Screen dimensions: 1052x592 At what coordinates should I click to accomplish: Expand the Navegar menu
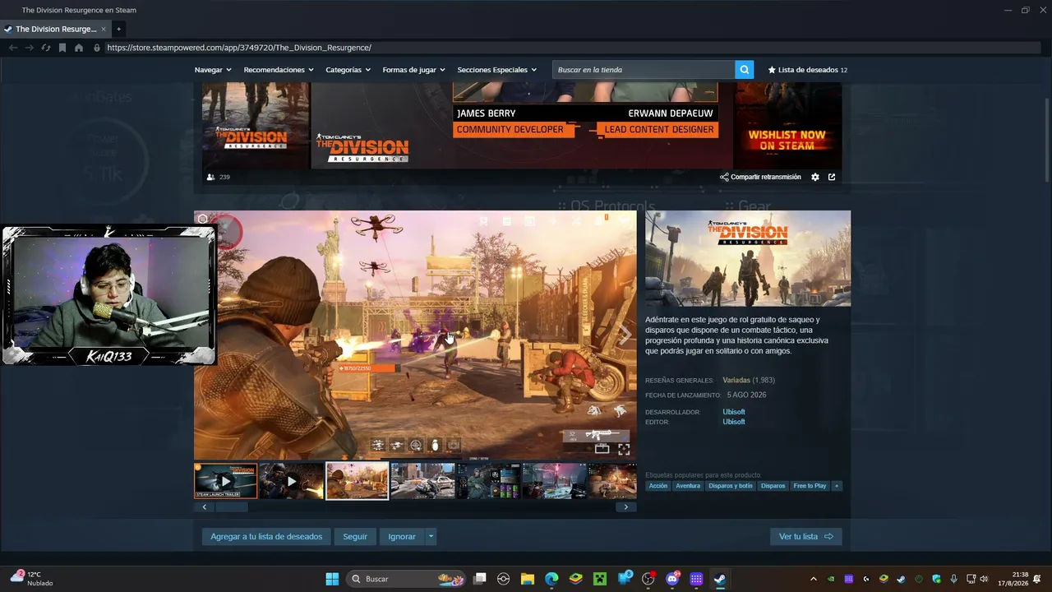tap(213, 70)
